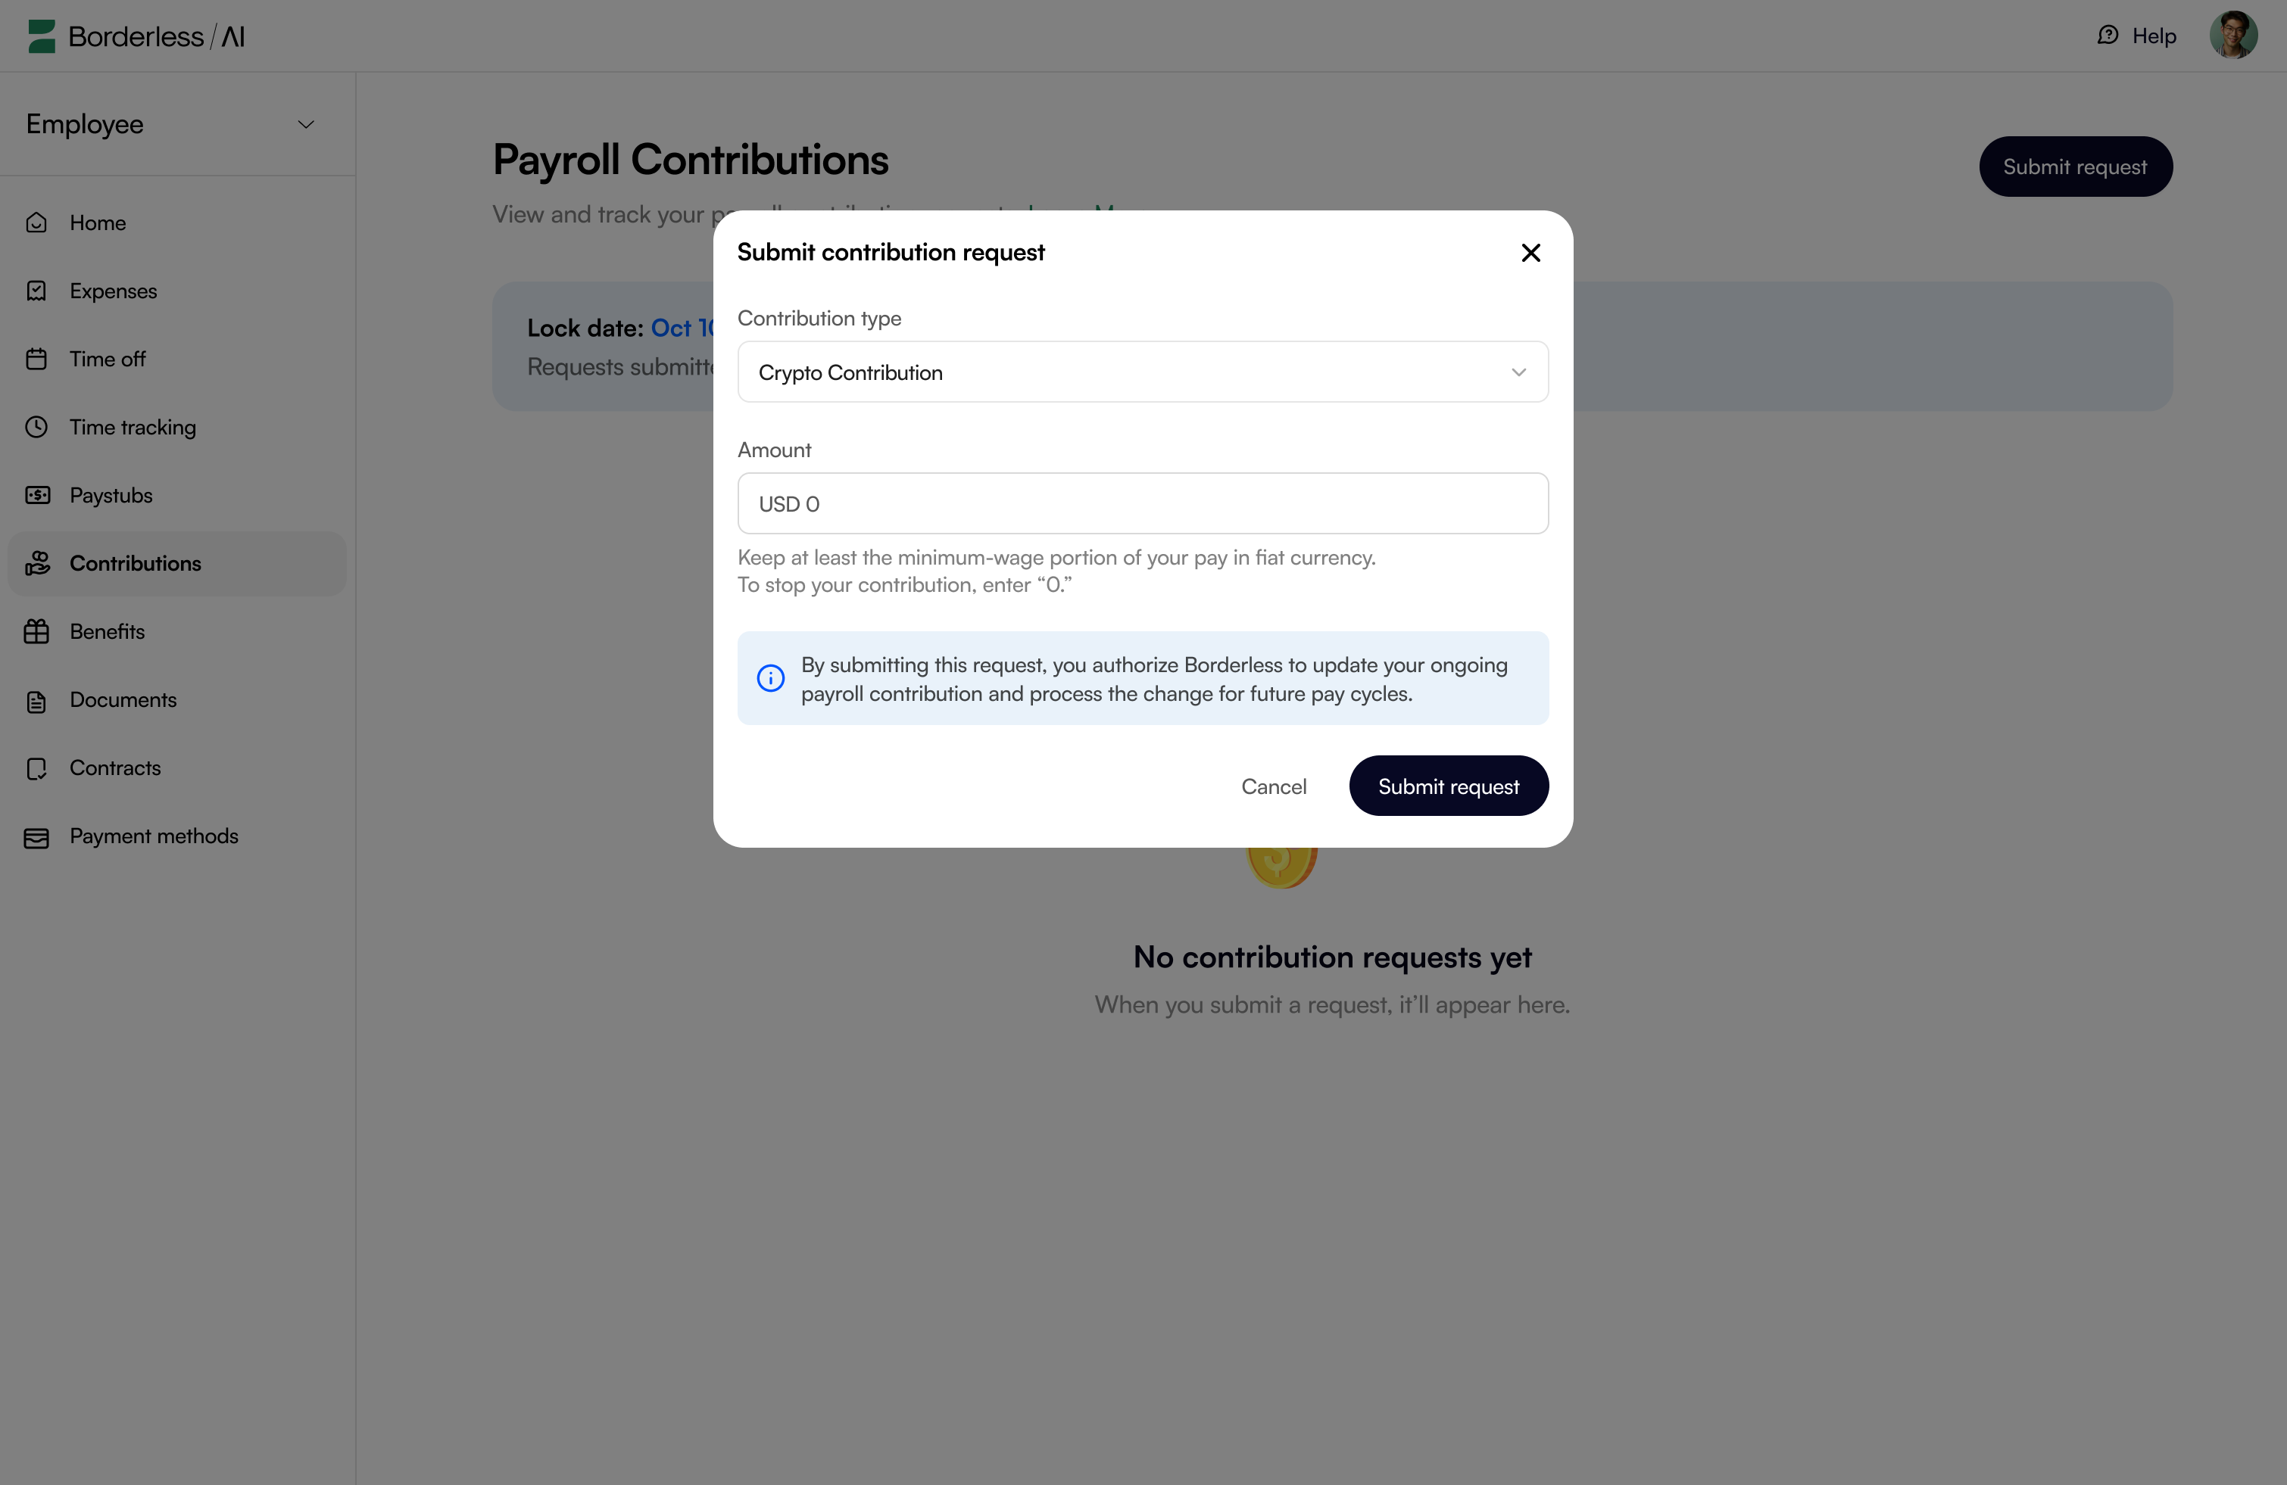Cancel the contribution request
This screenshot has width=2287, height=1485.
(x=1275, y=786)
